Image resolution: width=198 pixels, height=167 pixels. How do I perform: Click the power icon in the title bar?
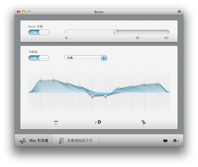point(179,12)
